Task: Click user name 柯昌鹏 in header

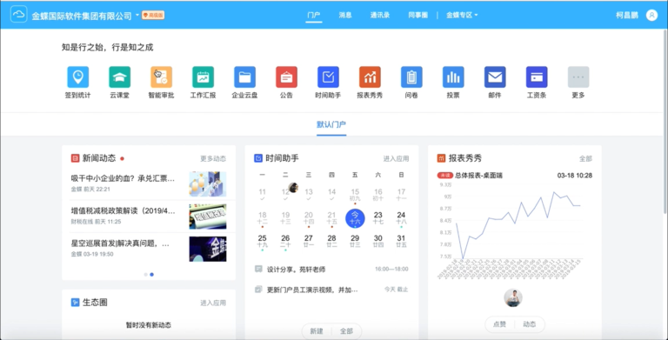Action: click(627, 15)
